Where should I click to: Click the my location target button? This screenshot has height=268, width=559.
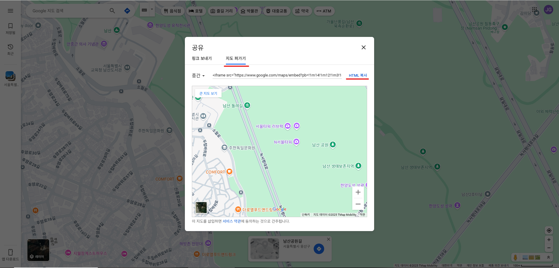click(x=549, y=231)
